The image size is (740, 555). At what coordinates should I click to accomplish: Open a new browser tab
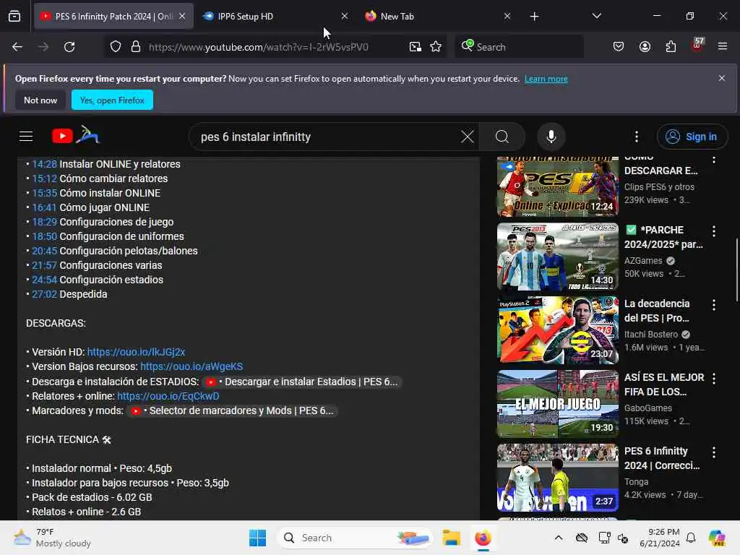534,17
